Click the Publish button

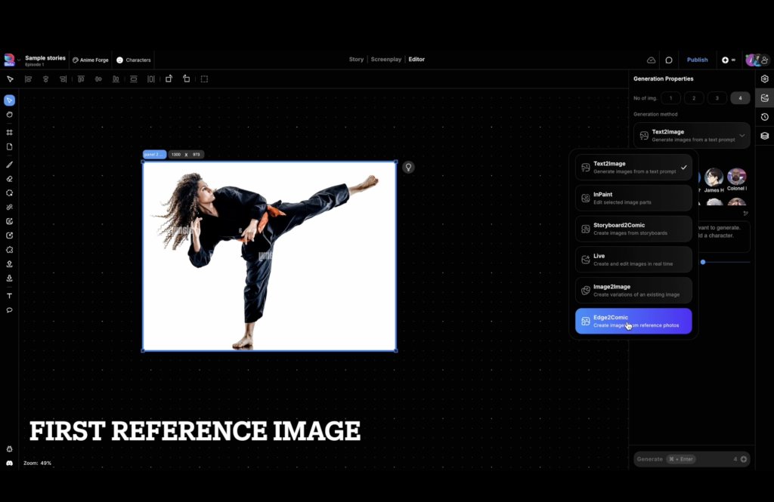pos(697,60)
